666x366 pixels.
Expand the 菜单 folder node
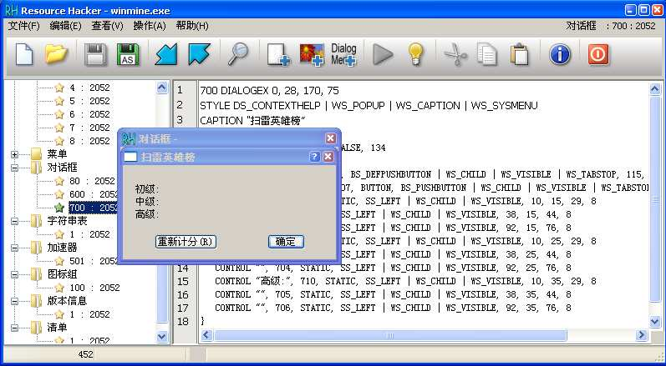(x=15, y=154)
